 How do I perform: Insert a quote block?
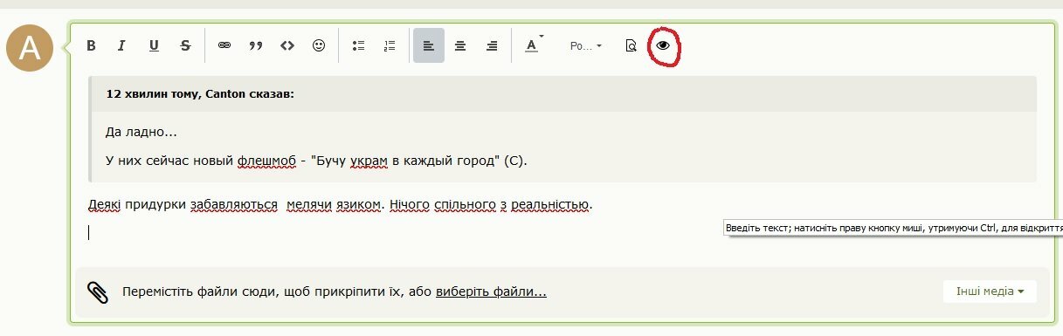tap(256, 46)
